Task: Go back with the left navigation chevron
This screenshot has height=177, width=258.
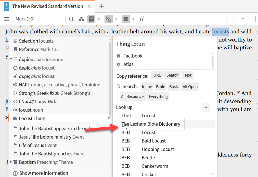Action: click(x=227, y=19)
